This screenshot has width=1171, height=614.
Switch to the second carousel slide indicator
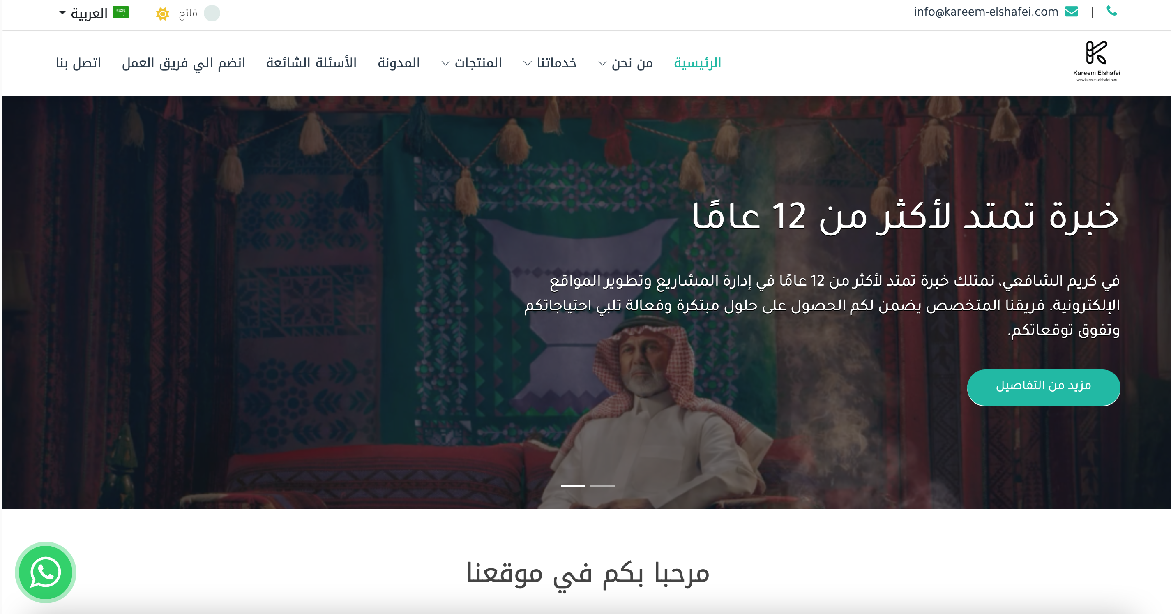tap(602, 486)
